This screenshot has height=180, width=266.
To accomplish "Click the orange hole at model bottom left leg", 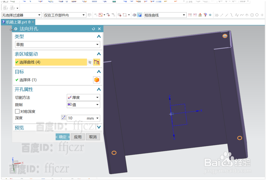I will pyautogui.click(x=114, y=153).
